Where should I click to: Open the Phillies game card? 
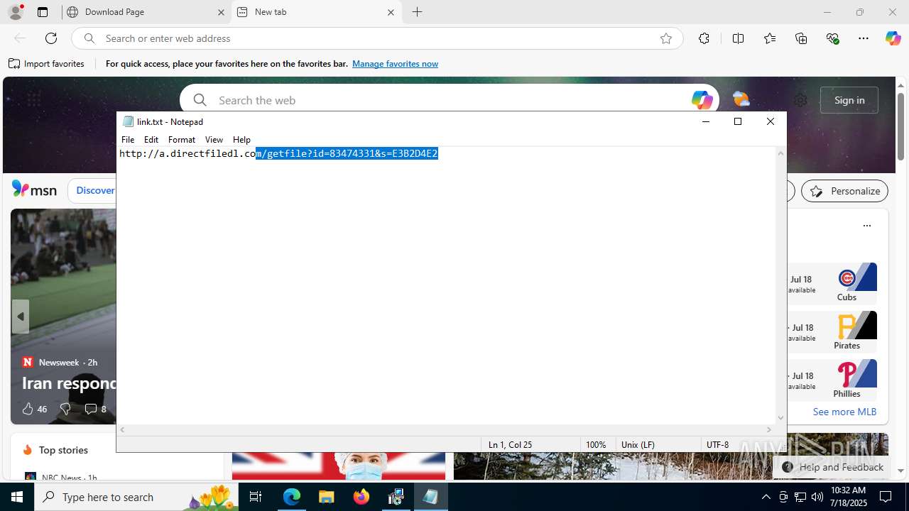pyautogui.click(x=832, y=379)
